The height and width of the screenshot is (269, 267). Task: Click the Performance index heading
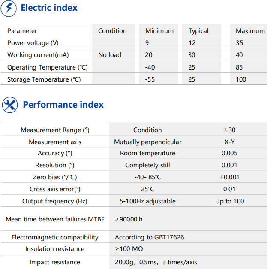point(63,105)
